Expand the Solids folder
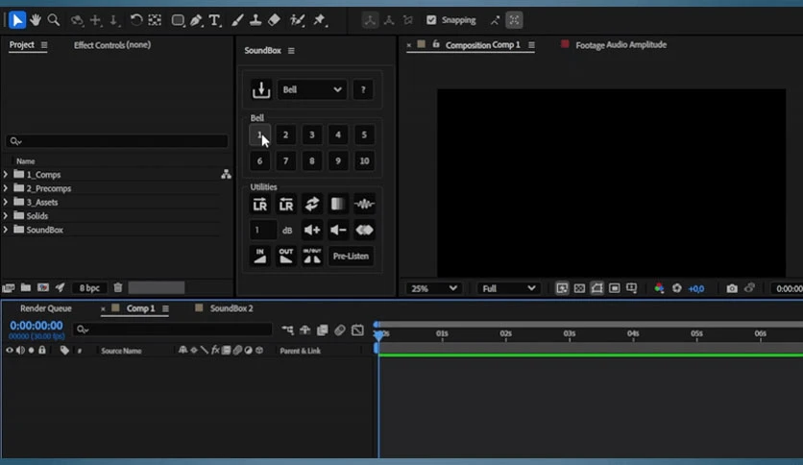The image size is (803, 465). [6, 216]
